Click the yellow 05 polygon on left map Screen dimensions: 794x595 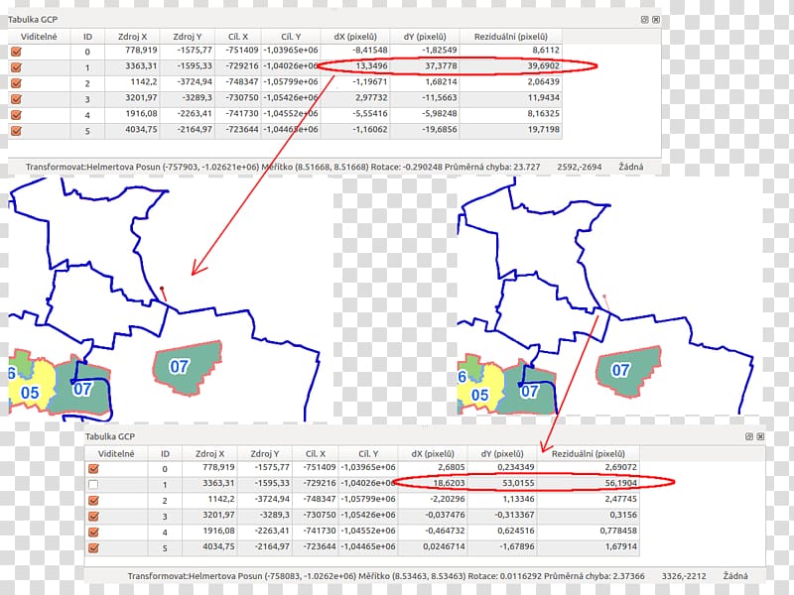(x=29, y=393)
